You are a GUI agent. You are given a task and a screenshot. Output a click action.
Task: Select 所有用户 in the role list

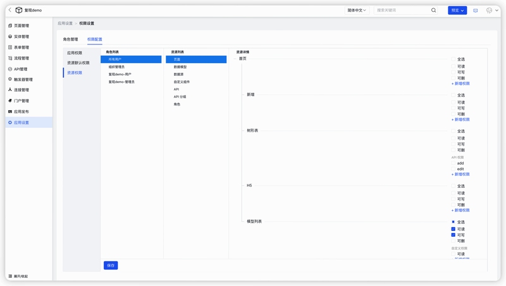(131, 59)
